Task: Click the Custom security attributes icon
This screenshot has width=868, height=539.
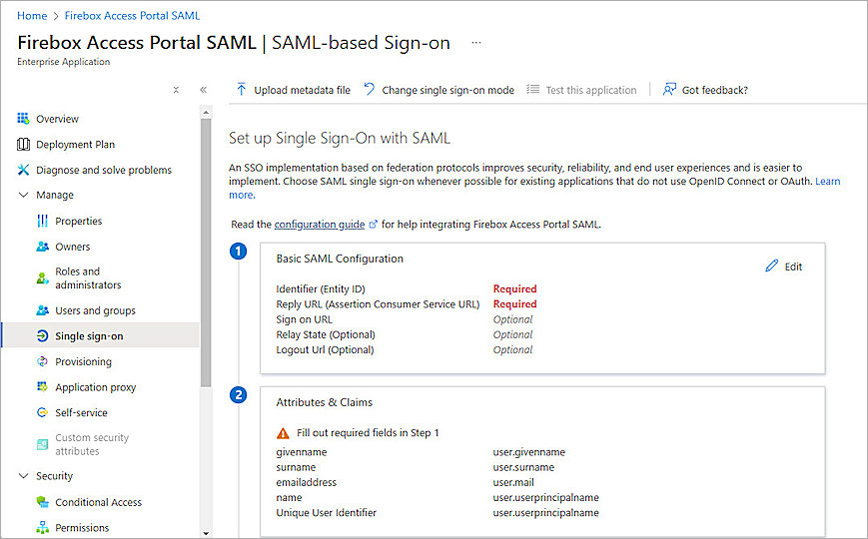Action: click(42, 444)
